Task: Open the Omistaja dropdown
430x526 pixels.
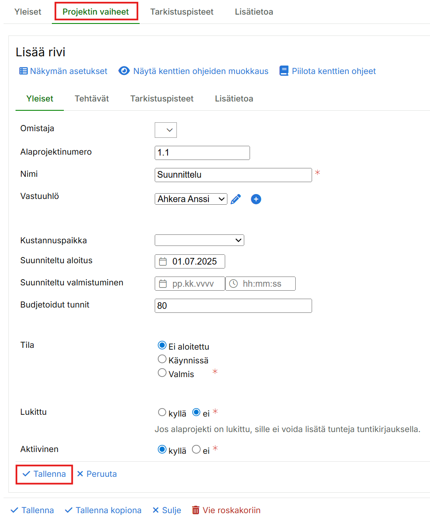Action: click(166, 130)
